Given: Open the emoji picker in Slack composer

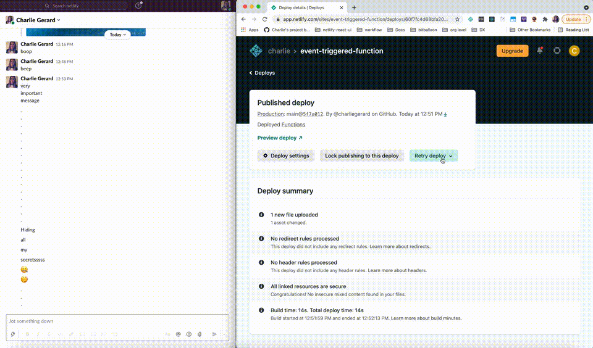Looking at the screenshot, I should [x=189, y=334].
